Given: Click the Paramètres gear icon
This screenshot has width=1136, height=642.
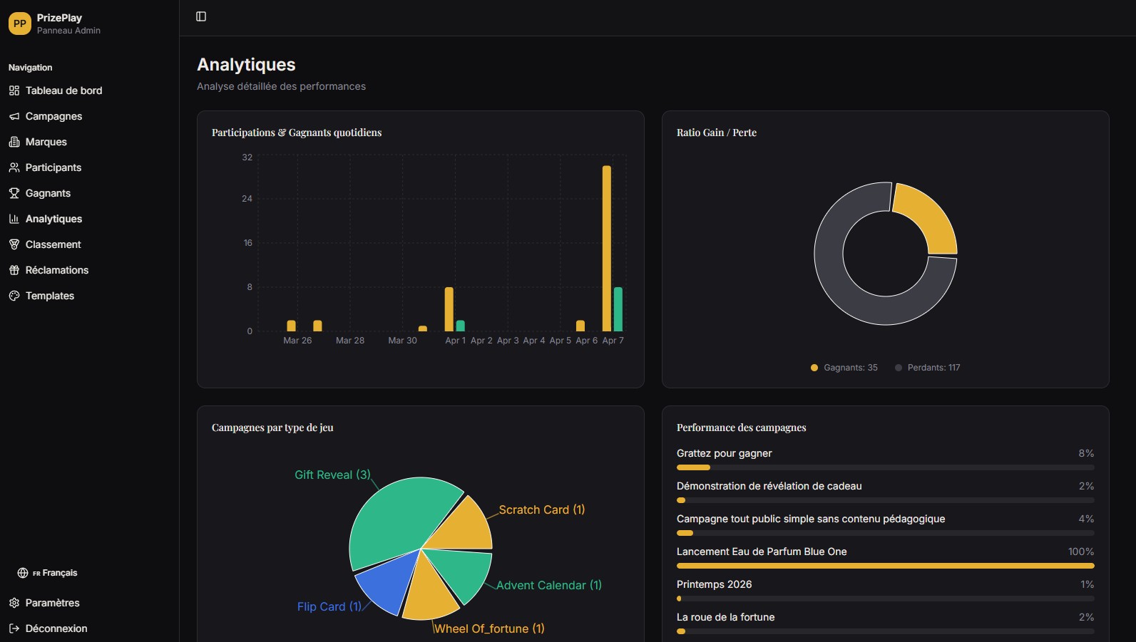Looking at the screenshot, I should coord(14,603).
